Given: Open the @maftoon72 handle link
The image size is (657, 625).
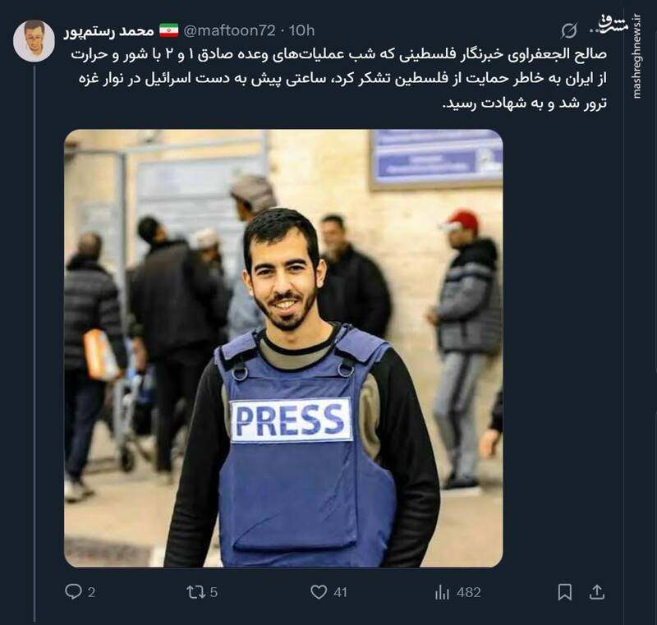Looking at the screenshot, I should click(x=230, y=30).
